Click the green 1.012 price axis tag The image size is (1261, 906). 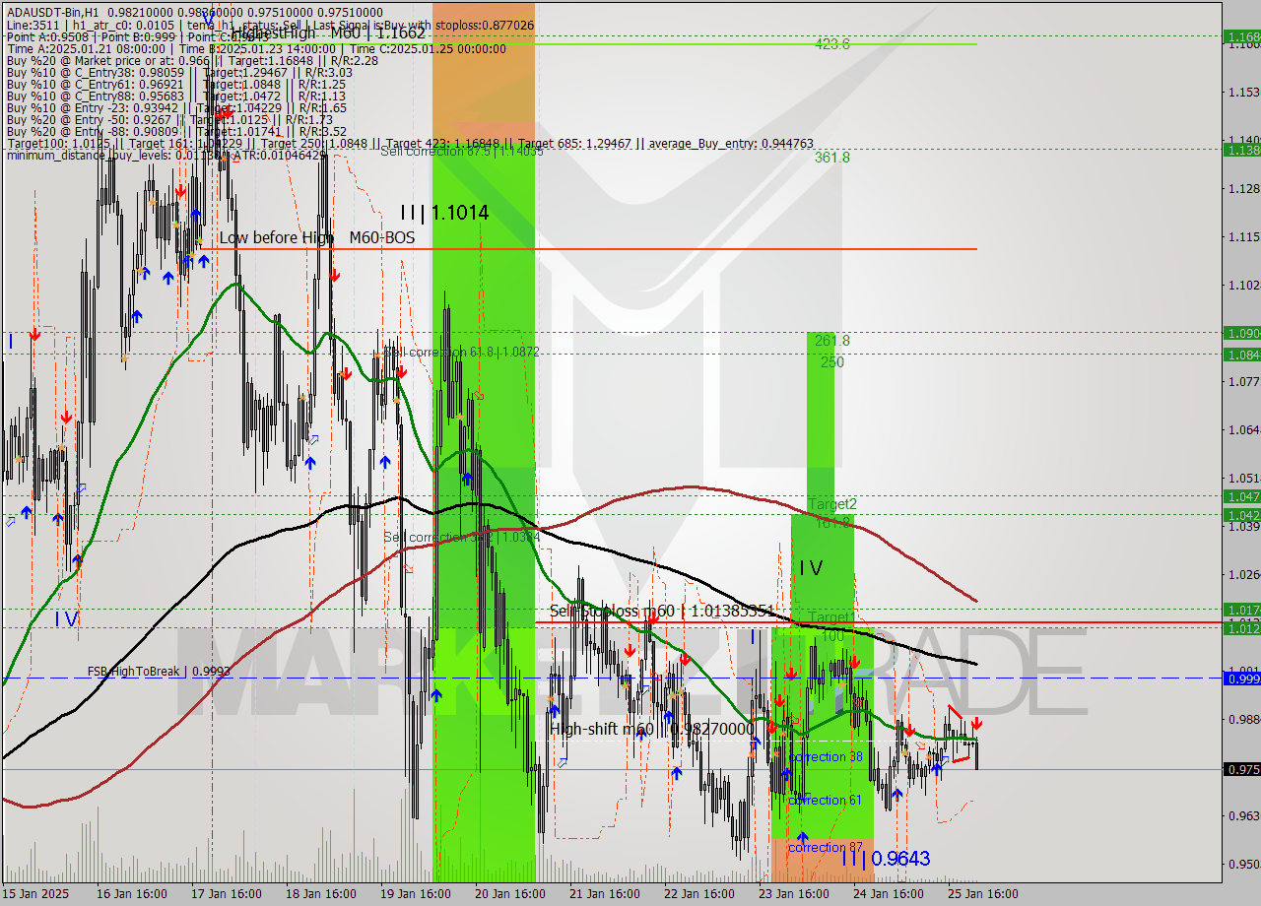[x=1241, y=628]
